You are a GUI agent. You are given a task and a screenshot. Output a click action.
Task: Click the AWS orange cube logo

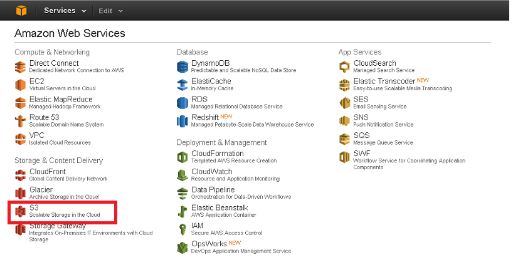pos(21,11)
